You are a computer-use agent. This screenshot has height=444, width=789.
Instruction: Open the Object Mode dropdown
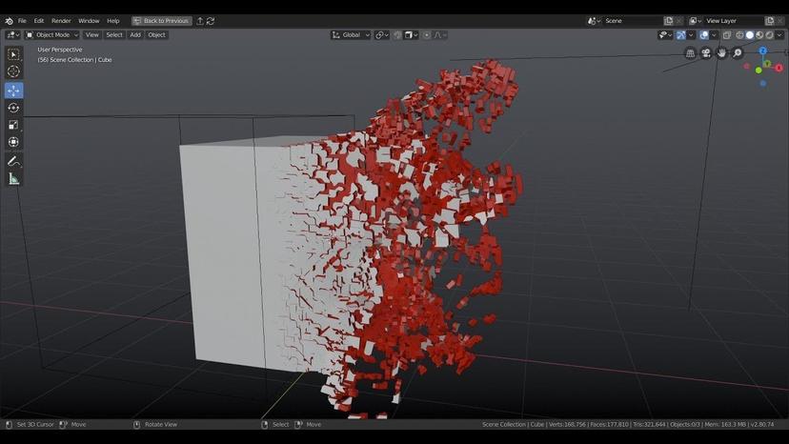click(x=52, y=35)
